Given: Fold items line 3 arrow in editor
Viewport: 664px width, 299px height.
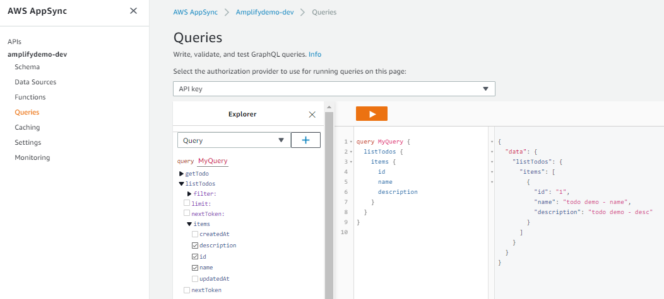Looking at the screenshot, I should click(351, 162).
